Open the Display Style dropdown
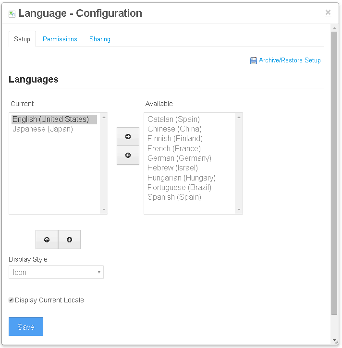 tap(56, 272)
